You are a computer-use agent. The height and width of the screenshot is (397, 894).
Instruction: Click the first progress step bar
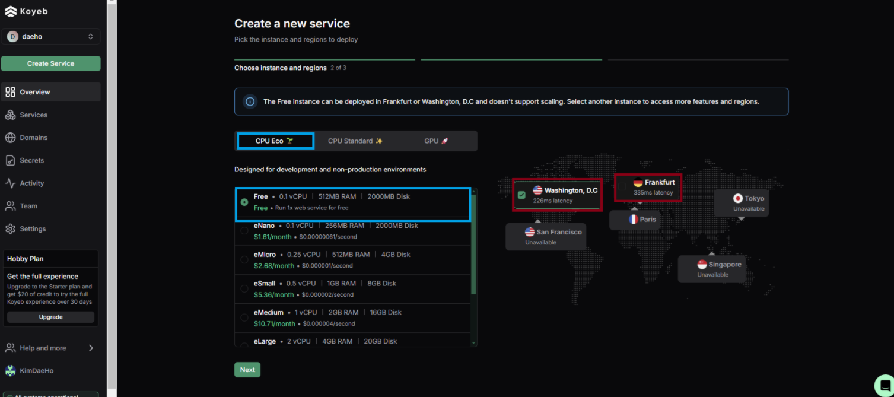tap(325, 60)
